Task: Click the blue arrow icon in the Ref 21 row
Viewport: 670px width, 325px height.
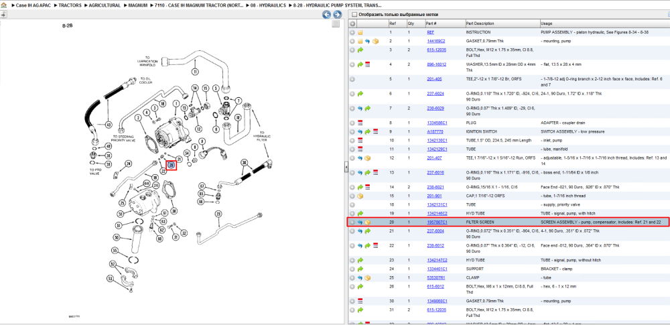Action: (x=360, y=231)
